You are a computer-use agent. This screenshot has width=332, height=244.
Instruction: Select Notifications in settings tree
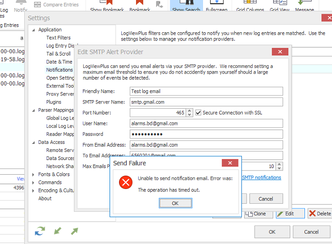[x=59, y=70]
